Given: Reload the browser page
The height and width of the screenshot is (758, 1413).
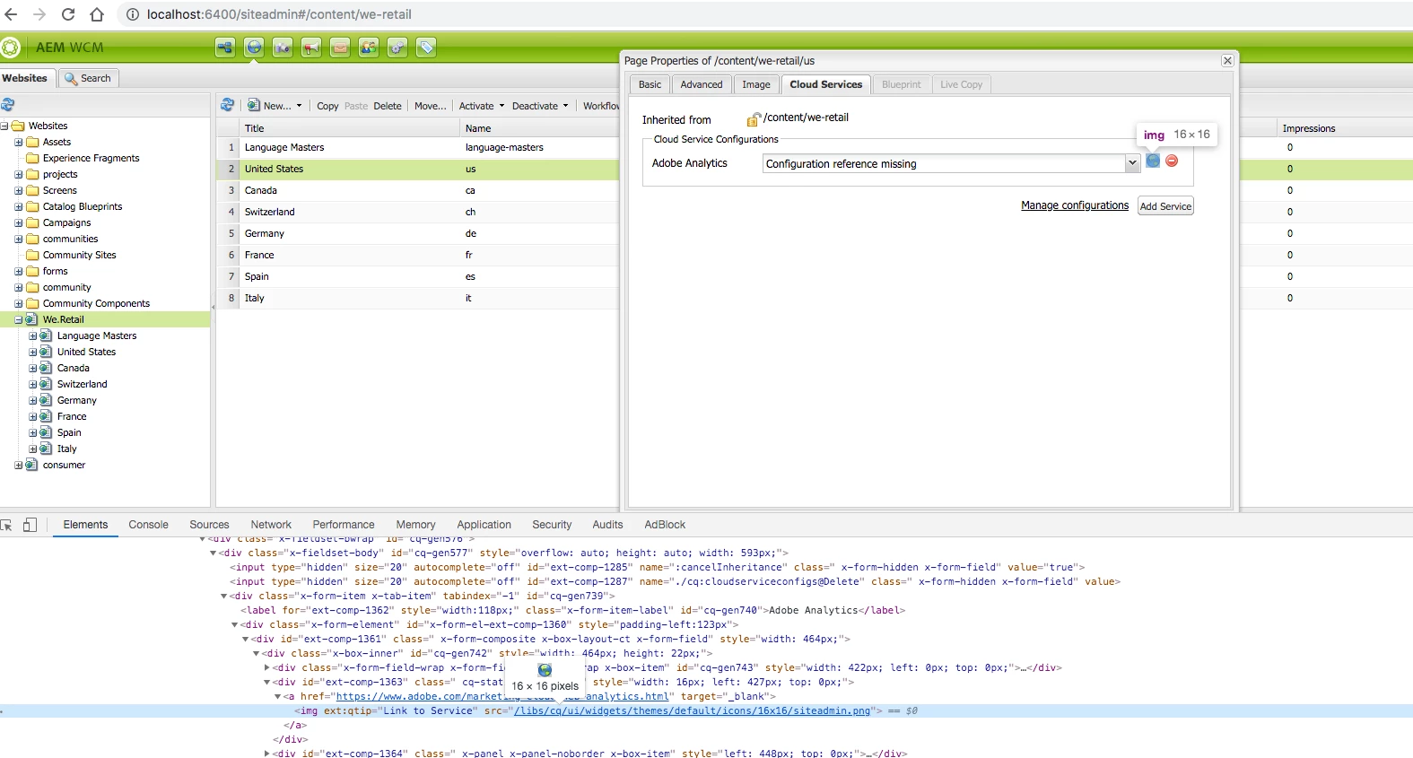Looking at the screenshot, I should (68, 14).
